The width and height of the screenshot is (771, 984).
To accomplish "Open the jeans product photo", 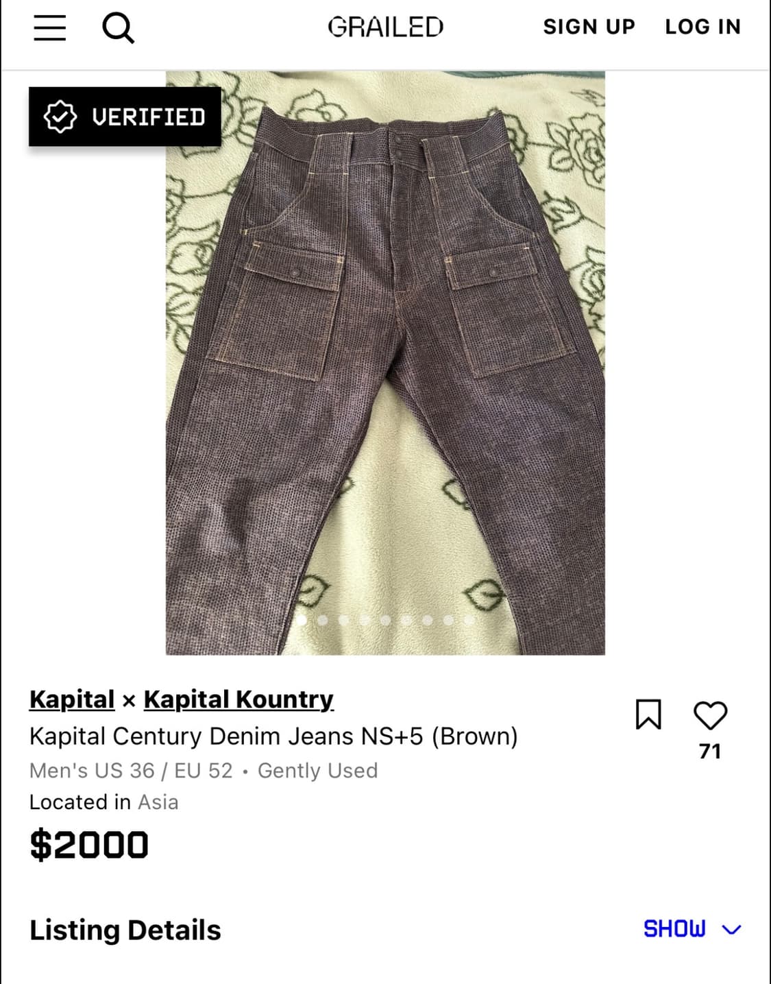I will coord(385,363).
